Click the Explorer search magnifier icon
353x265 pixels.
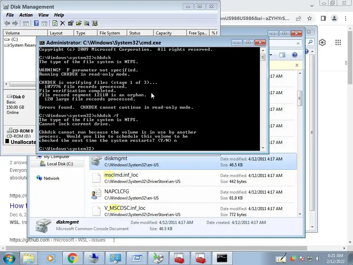[x=310, y=42]
